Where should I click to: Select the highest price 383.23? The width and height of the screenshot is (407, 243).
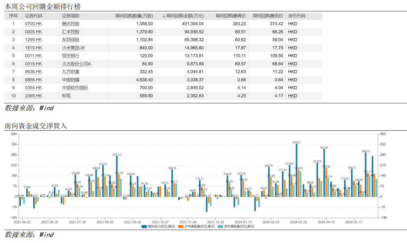pos(239,24)
